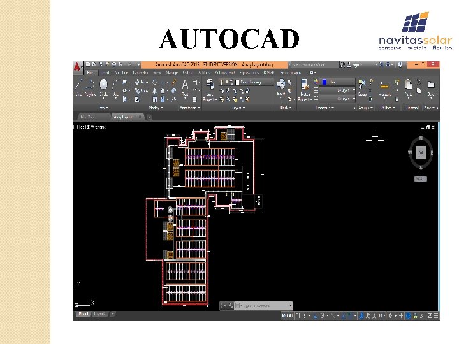Select the Circle tool

[x=103, y=87]
